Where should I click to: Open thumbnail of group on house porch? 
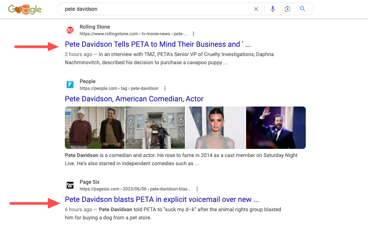point(155,128)
